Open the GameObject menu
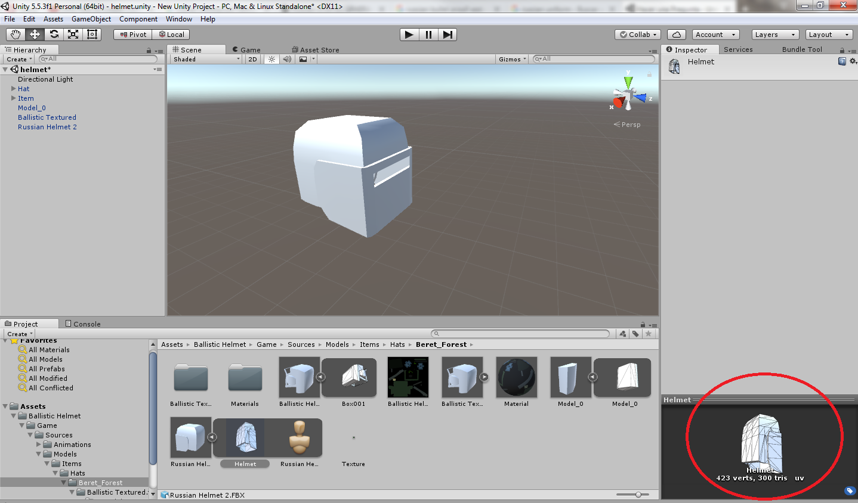This screenshot has height=503, width=858. click(91, 19)
